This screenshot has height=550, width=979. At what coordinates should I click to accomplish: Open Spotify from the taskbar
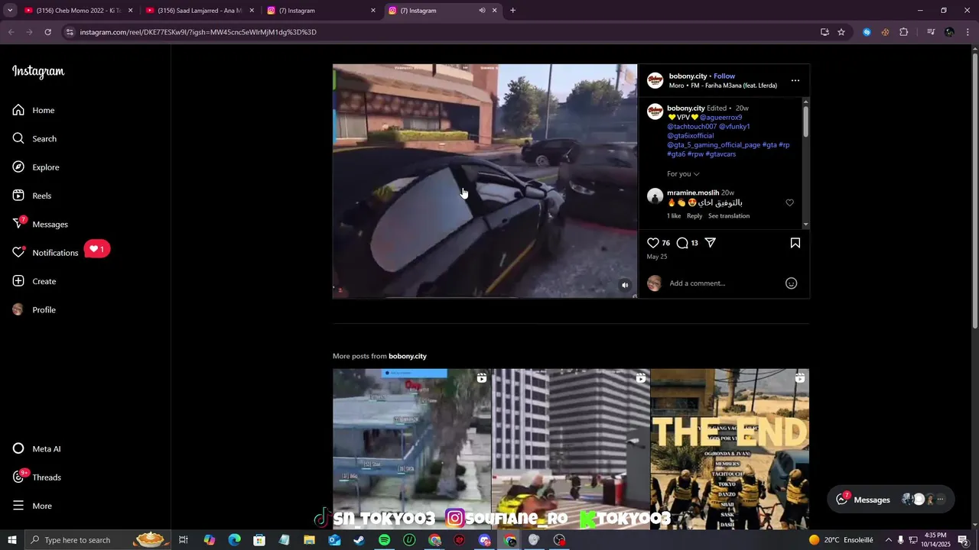384,540
